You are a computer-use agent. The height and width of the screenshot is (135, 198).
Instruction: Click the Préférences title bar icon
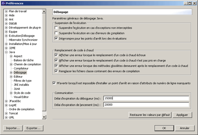4,3
